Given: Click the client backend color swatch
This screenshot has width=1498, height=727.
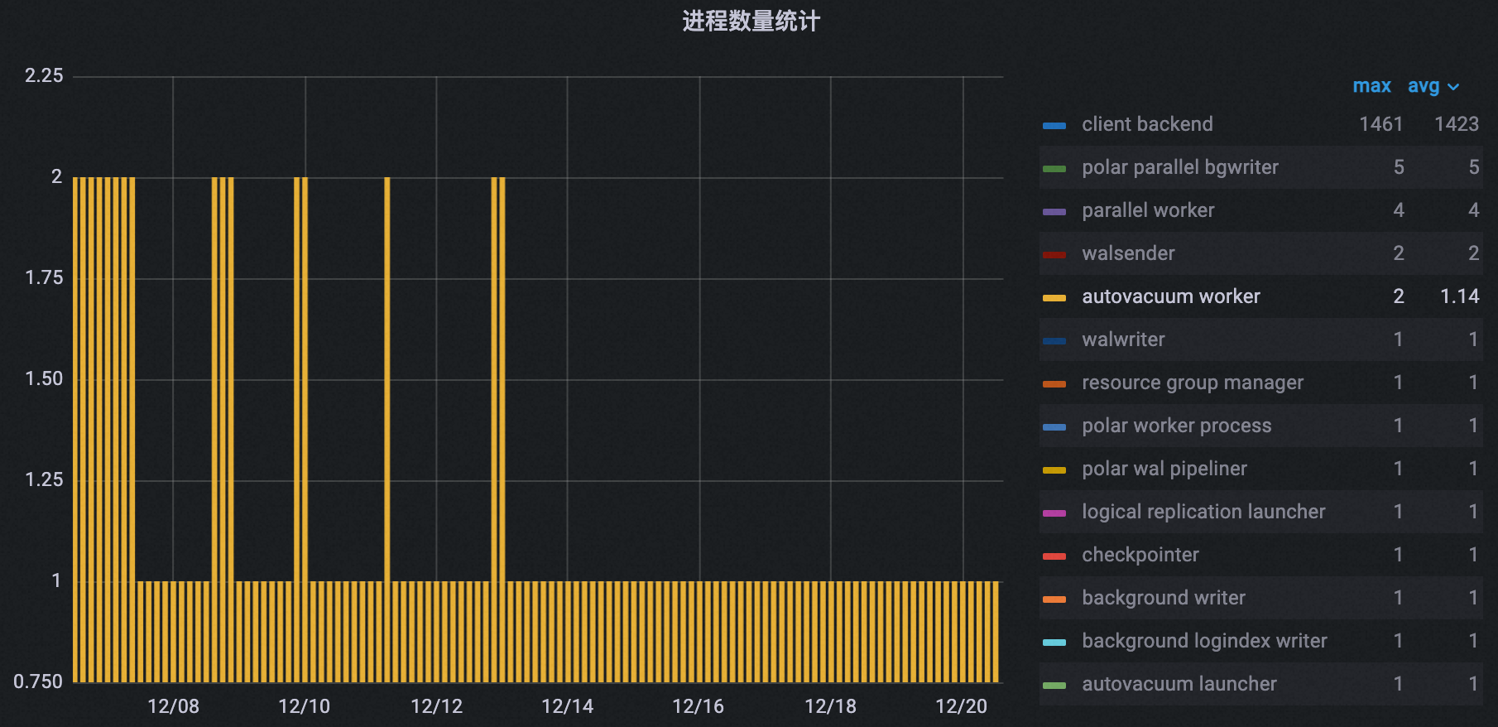Looking at the screenshot, I should pos(1054,126).
